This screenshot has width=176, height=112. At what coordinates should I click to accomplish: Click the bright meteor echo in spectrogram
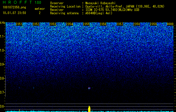[x=89, y=88]
